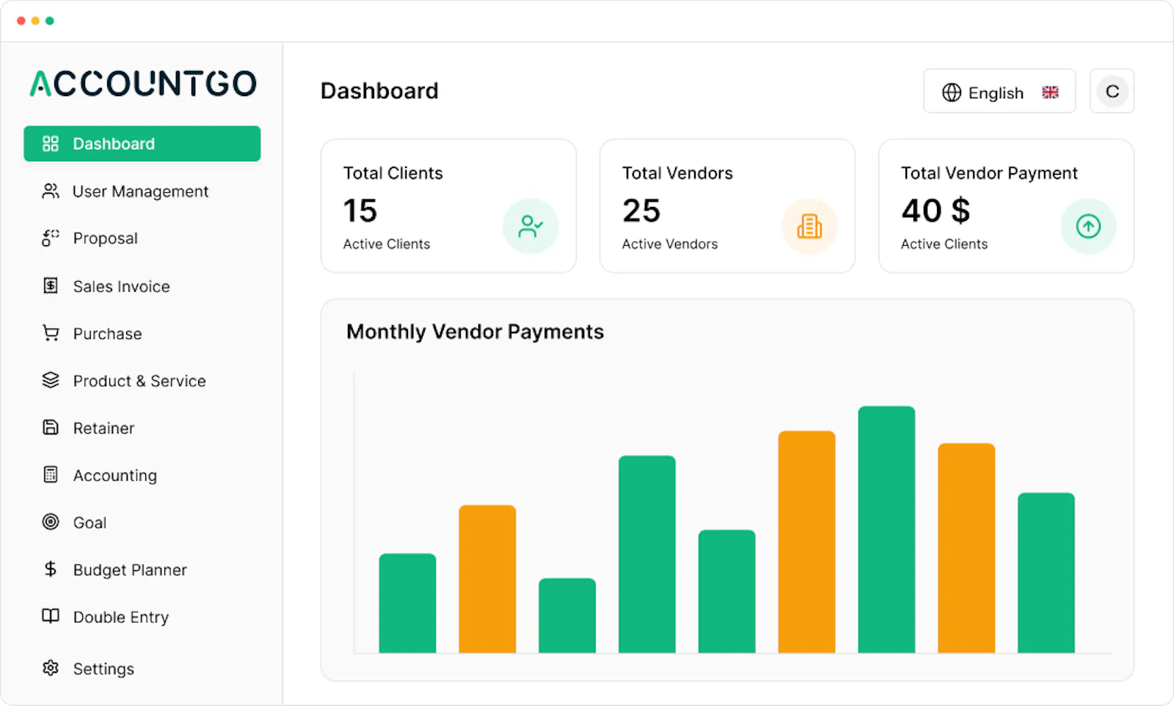Go to User Management label
The image size is (1174, 706).
click(140, 192)
